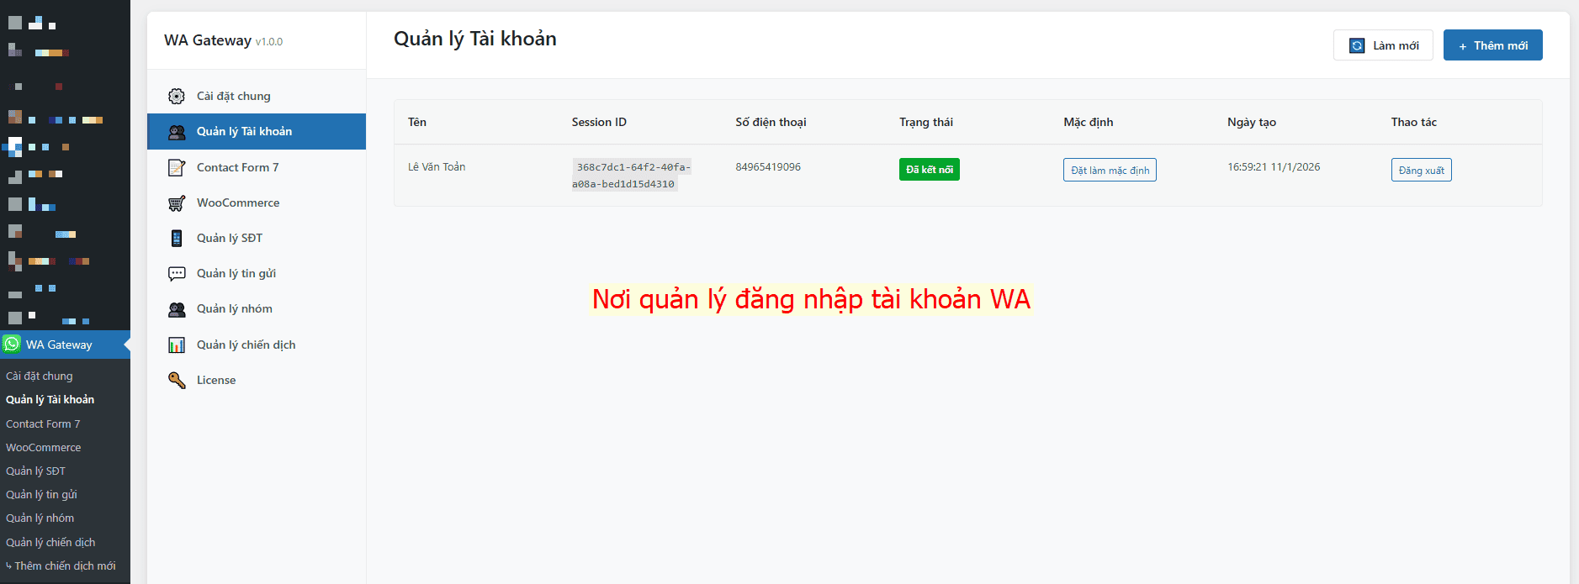1579x584 pixels.
Task: Select the Session ID code text
Action: tap(631, 176)
